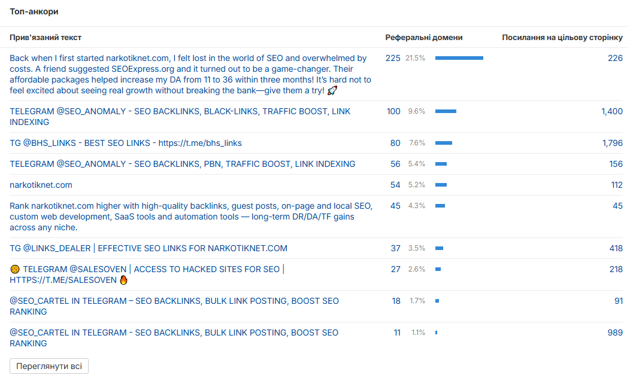
Task: Open the 1,400 target page links
Action: tap(612, 111)
